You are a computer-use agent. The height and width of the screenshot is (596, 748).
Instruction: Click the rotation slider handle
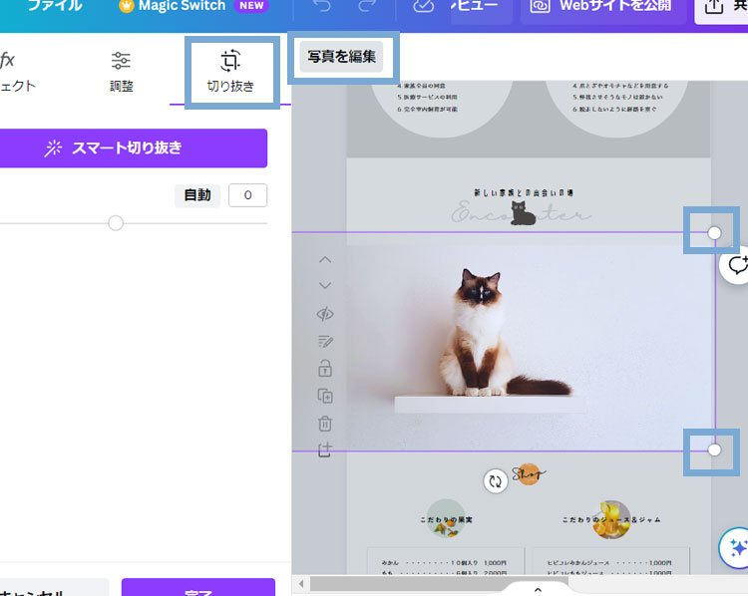[x=116, y=223]
